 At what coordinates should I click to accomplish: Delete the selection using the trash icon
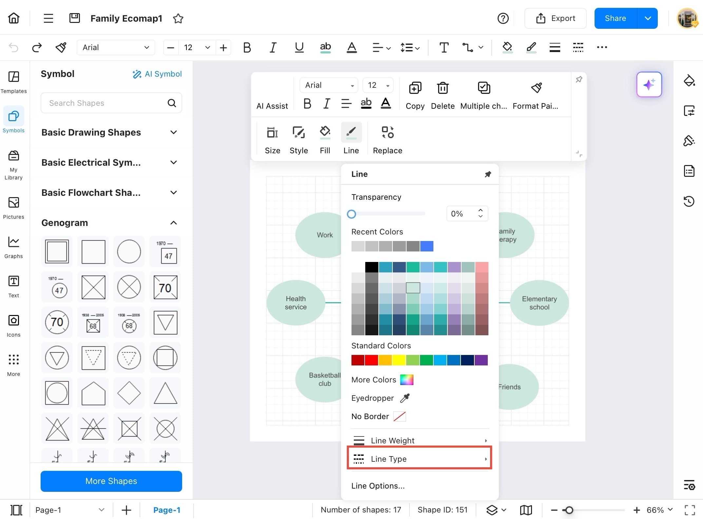coord(443,88)
